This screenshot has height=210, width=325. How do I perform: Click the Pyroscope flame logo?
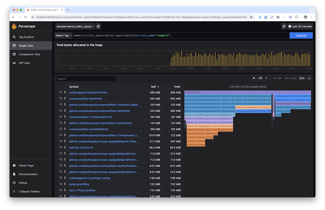(x=14, y=26)
